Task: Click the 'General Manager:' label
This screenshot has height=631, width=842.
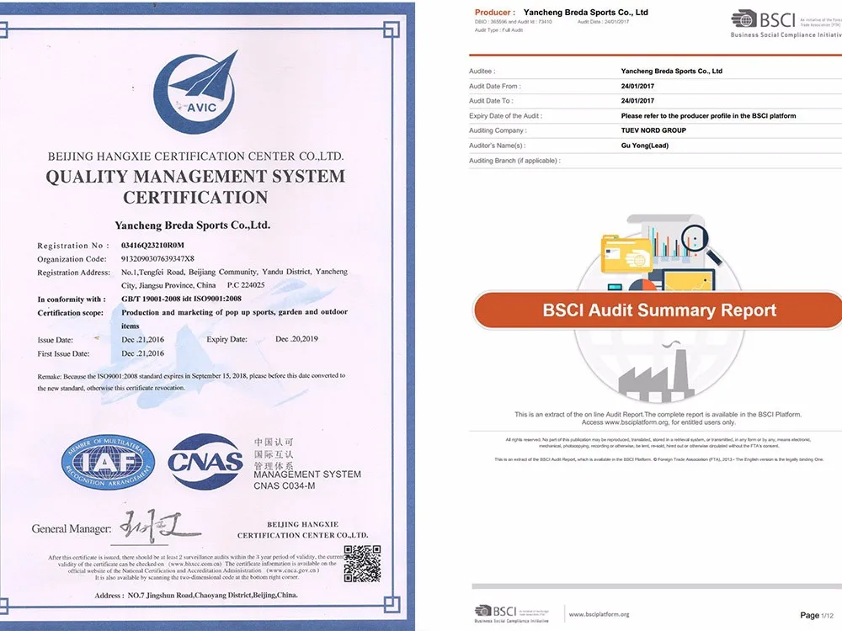Action: [72, 528]
